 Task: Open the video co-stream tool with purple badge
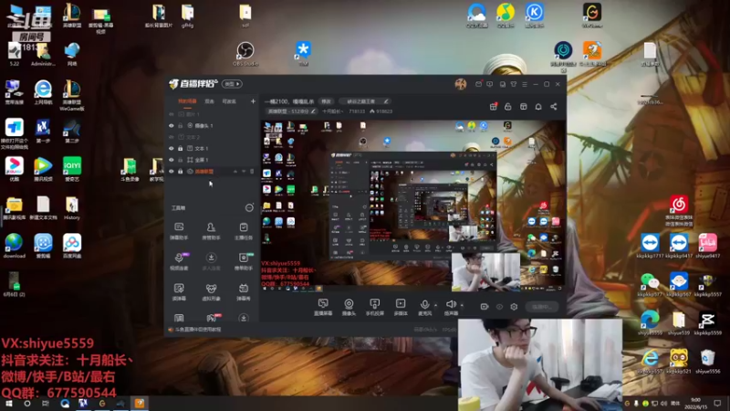pos(179,261)
